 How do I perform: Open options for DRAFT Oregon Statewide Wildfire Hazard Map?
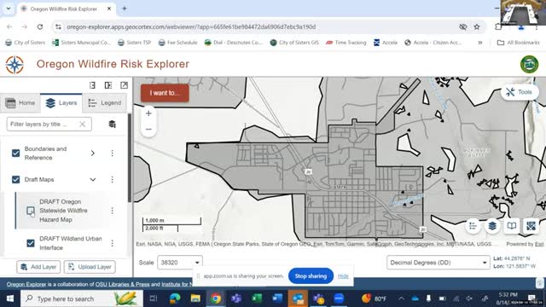[x=112, y=211]
